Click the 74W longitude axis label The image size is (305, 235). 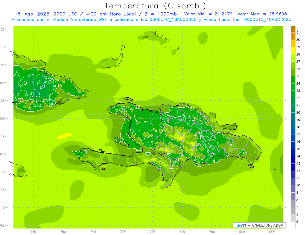click(93, 232)
